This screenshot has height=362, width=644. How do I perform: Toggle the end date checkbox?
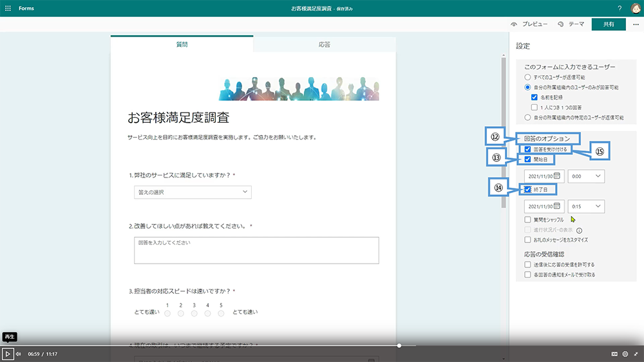tap(527, 190)
